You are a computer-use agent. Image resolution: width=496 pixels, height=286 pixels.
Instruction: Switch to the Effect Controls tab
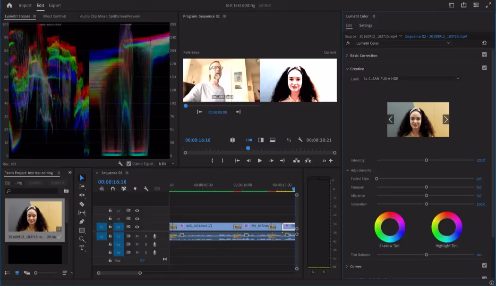tap(55, 16)
